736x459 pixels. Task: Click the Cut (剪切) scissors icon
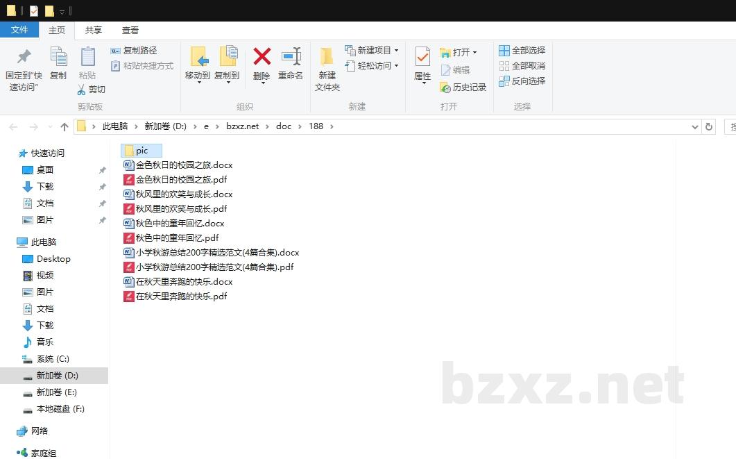81,90
